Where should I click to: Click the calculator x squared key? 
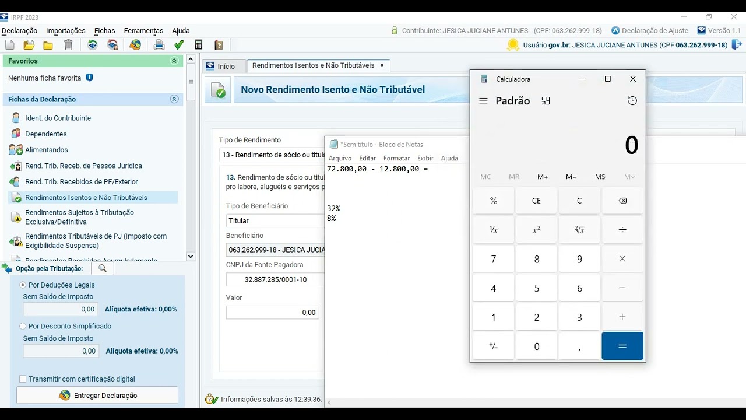(536, 230)
